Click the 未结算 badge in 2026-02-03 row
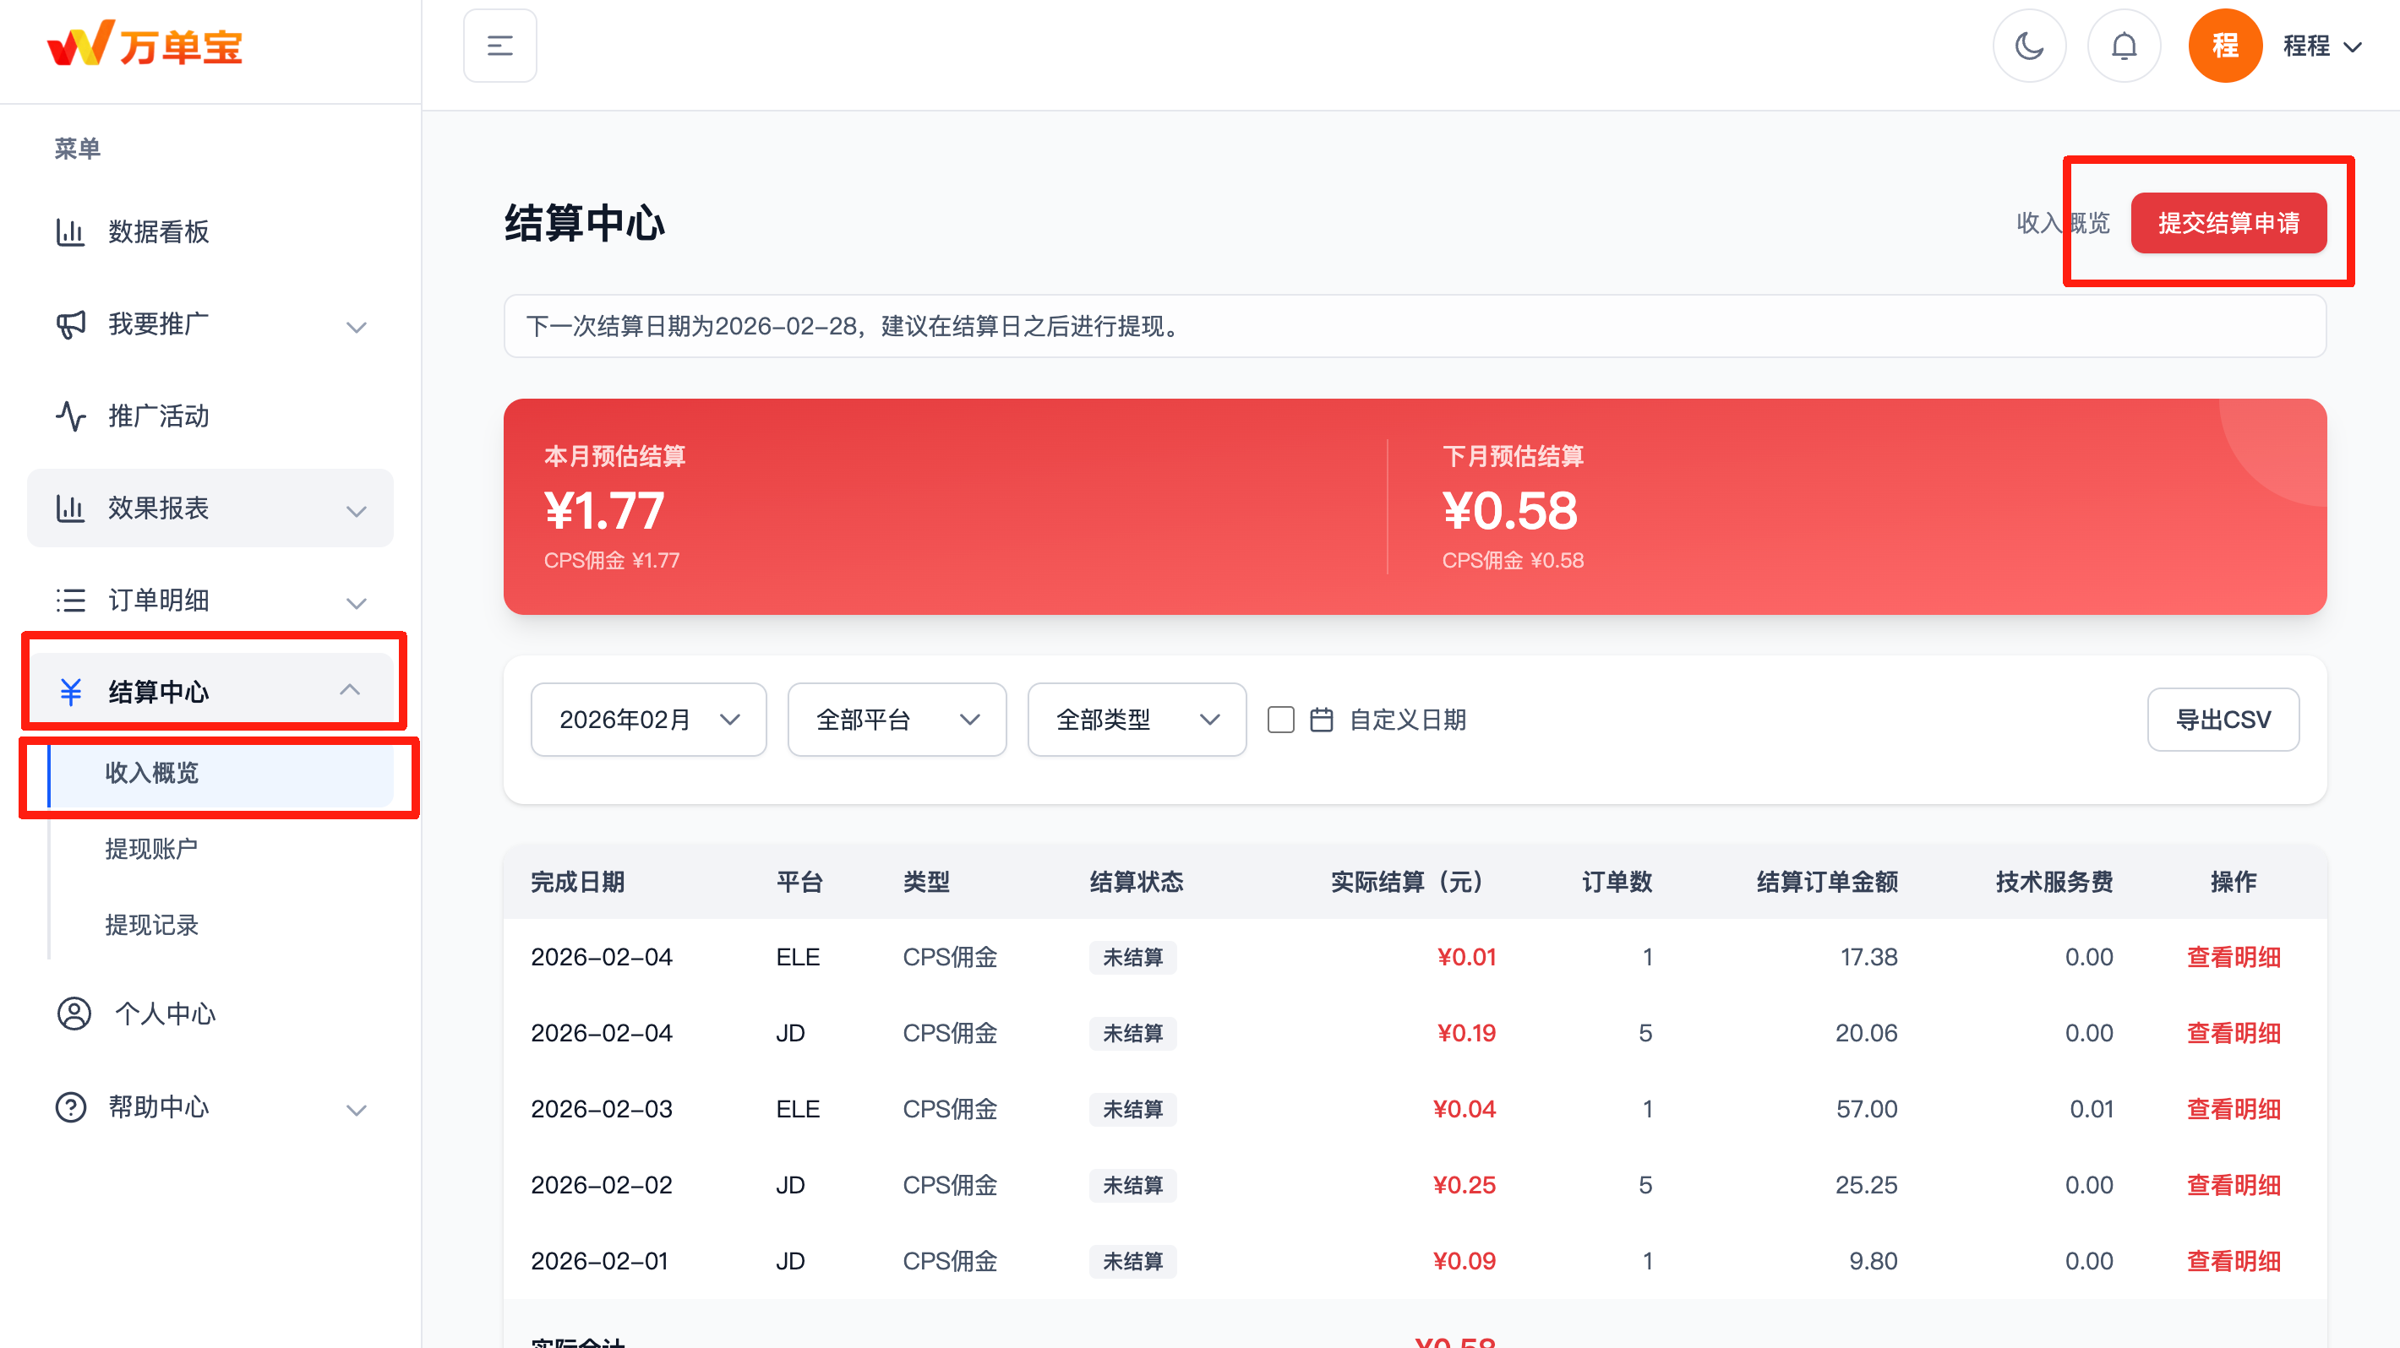The image size is (2400, 1348). click(1133, 1109)
